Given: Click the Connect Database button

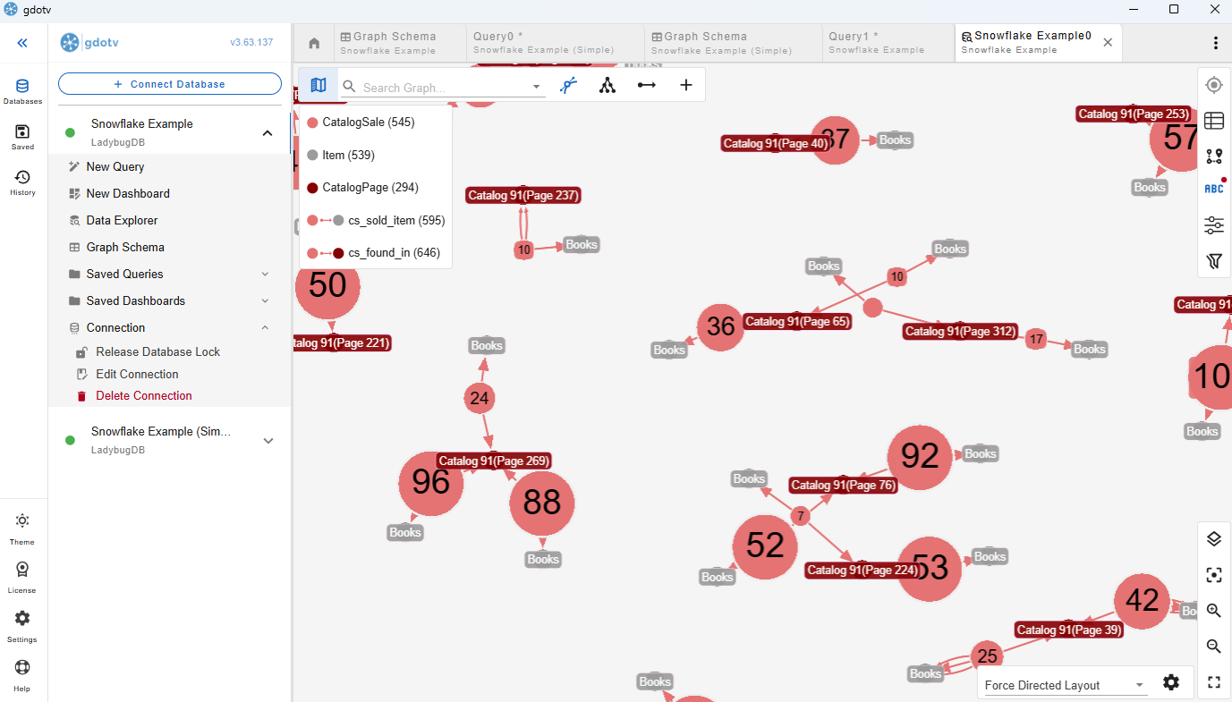Looking at the screenshot, I should 170,84.
